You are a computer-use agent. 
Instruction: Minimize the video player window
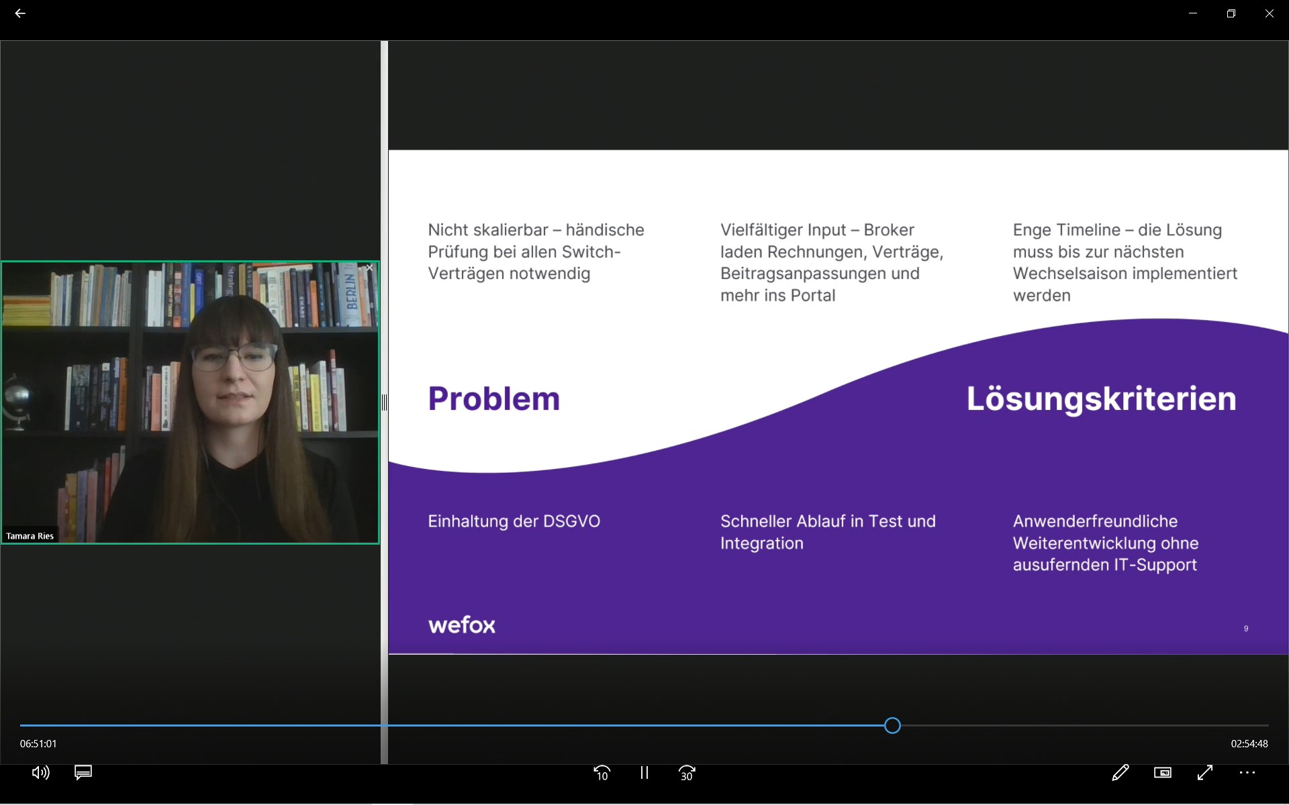click(1193, 13)
